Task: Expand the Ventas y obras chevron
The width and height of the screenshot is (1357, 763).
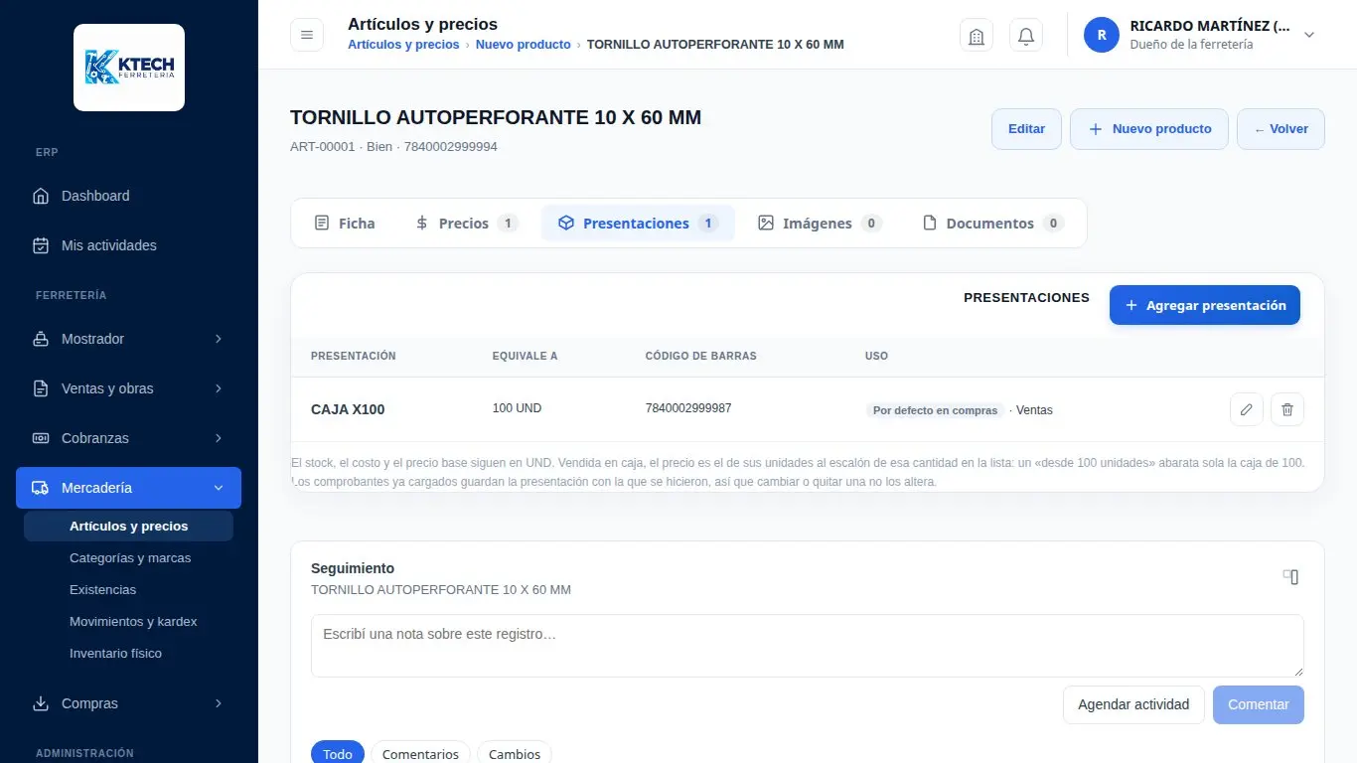Action: (x=219, y=388)
